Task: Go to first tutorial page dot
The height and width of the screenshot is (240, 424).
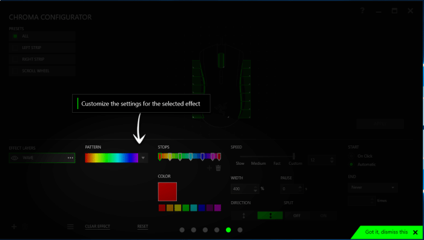Action: (x=182, y=230)
